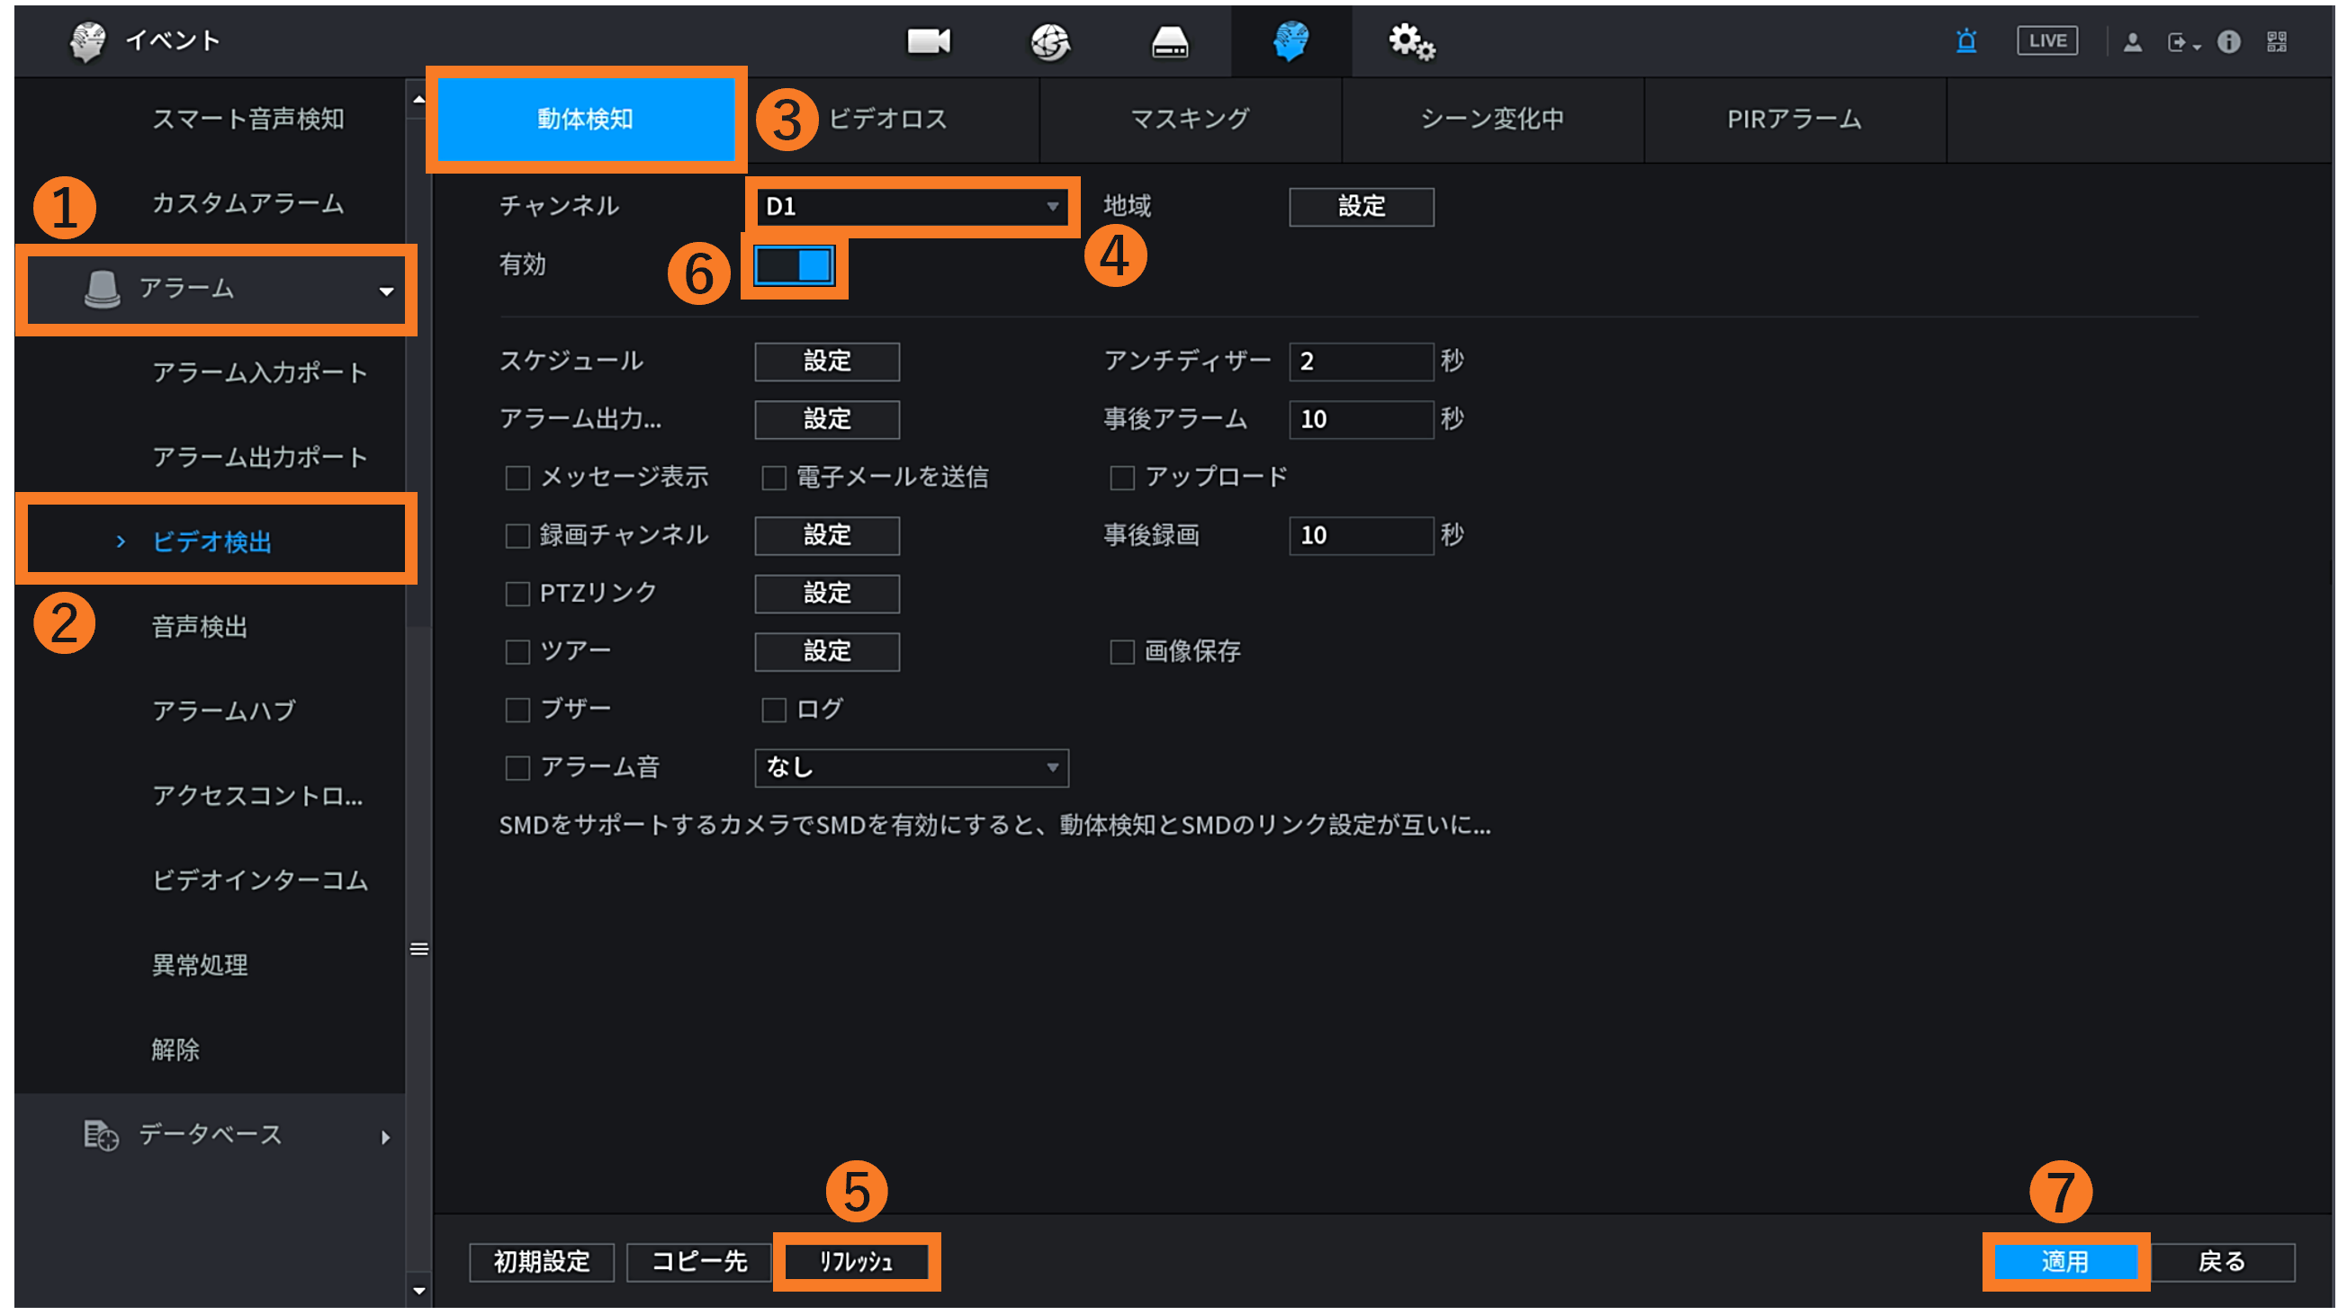Open the camera settings icon in top bar
The width and height of the screenshot is (2347, 1315).
click(929, 41)
